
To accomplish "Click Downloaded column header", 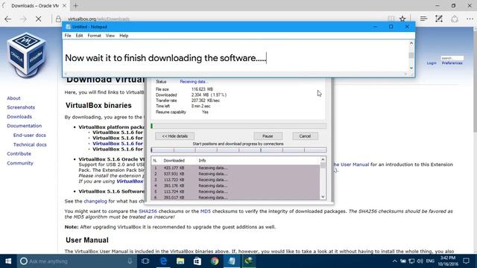I will coord(174,161).
